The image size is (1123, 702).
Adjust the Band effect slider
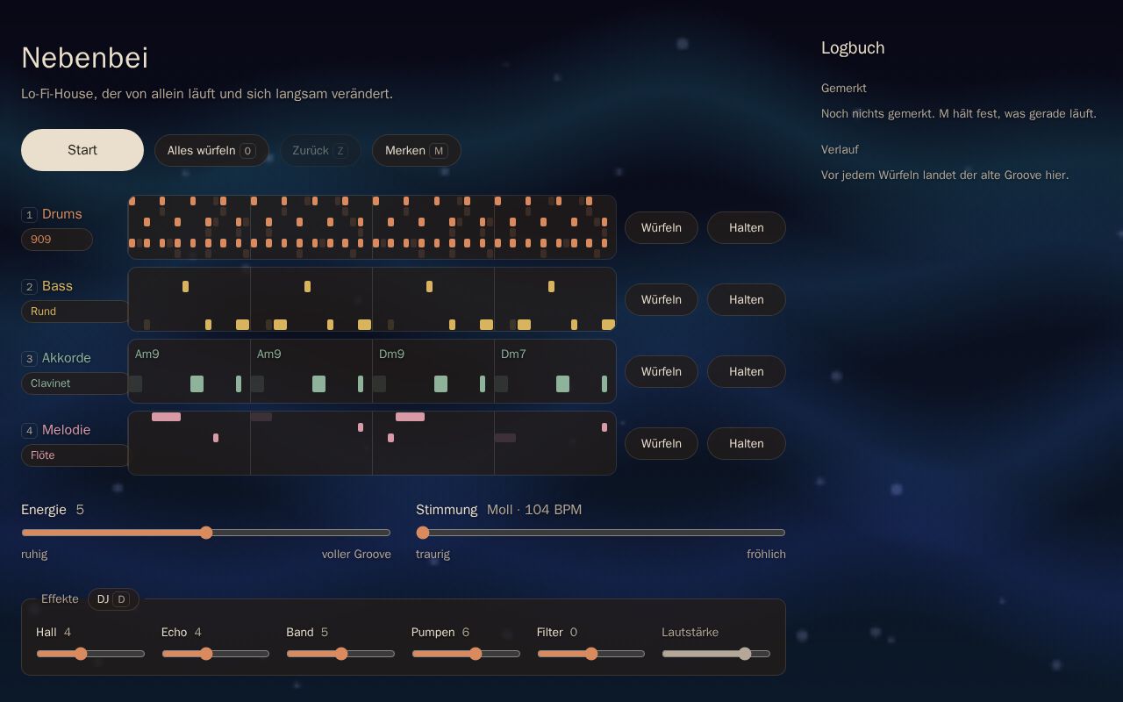click(x=340, y=654)
